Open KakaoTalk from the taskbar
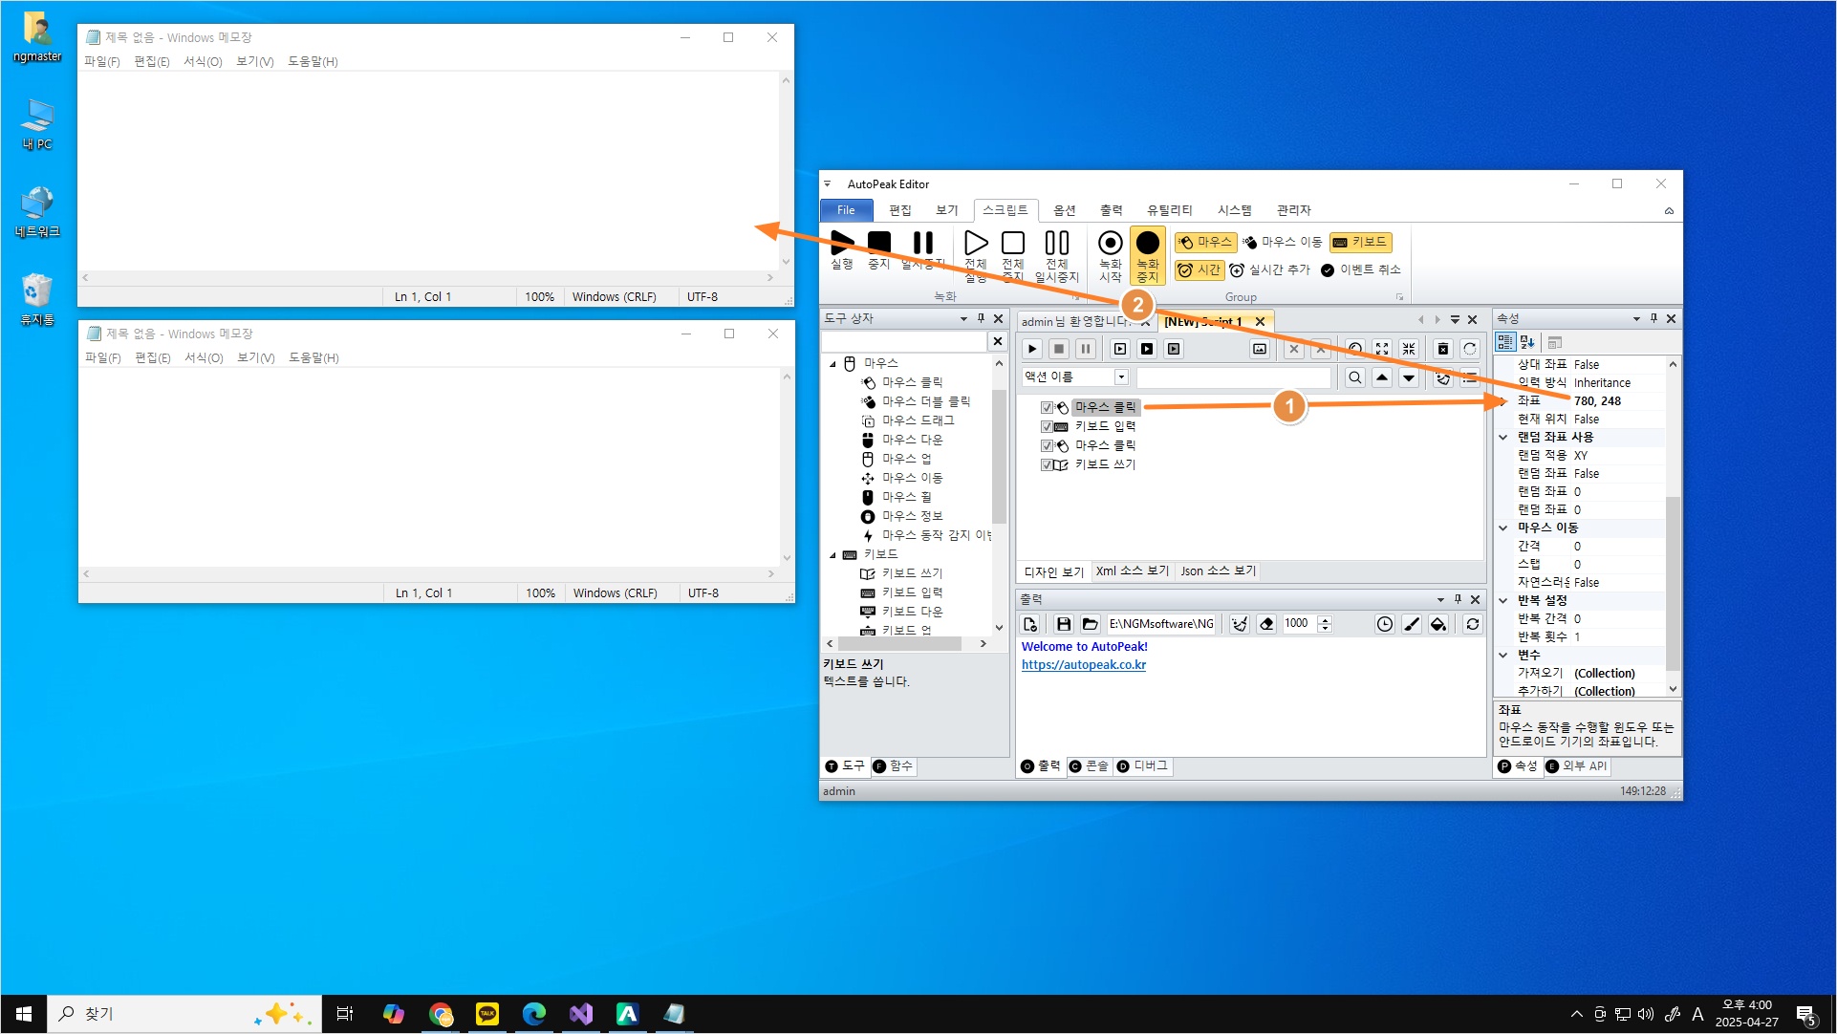 pyautogui.click(x=487, y=1014)
